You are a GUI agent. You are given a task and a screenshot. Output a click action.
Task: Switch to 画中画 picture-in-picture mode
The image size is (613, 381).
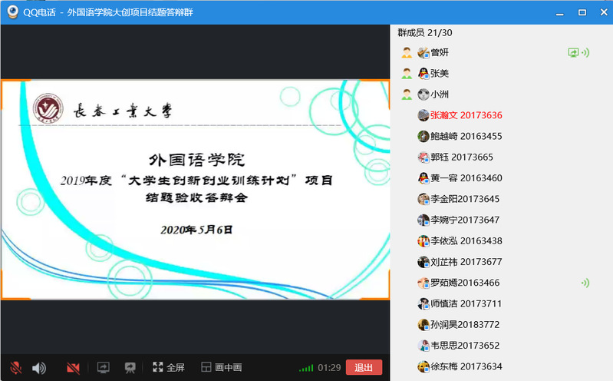tap(221, 368)
